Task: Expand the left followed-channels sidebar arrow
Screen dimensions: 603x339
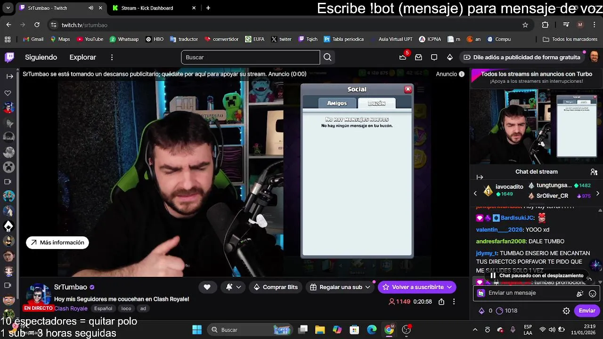Action: click(9, 76)
